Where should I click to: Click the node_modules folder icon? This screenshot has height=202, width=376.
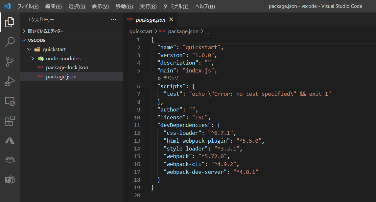point(41,58)
